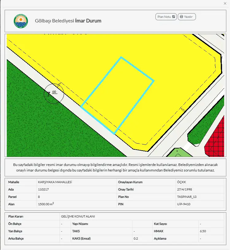Viewport: 230px width, 250px height.
Task: Click the Arka Bahçe label
Action: 16,239
